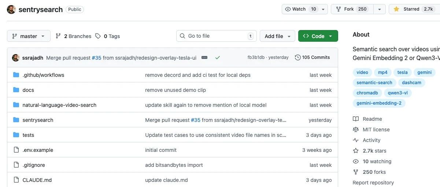Open the Activity link in About sidebar
Screen dimensions: 440x187
point(371,140)
